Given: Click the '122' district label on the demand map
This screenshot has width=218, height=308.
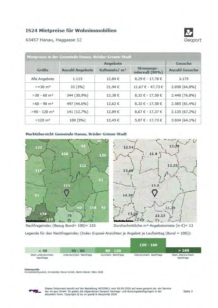Looking at the screenshot, I should click(x=83, y=165).
